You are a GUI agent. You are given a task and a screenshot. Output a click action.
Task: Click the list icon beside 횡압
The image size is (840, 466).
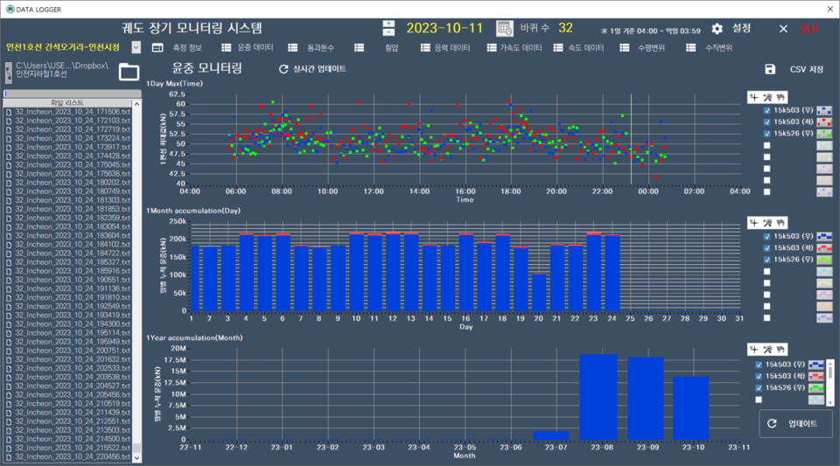tap(359, 47)
